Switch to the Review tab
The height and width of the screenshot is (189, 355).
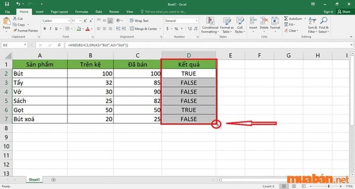(114, 12)
